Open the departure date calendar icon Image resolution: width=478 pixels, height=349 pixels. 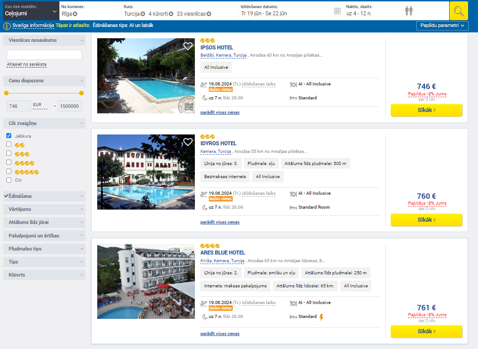337,11
